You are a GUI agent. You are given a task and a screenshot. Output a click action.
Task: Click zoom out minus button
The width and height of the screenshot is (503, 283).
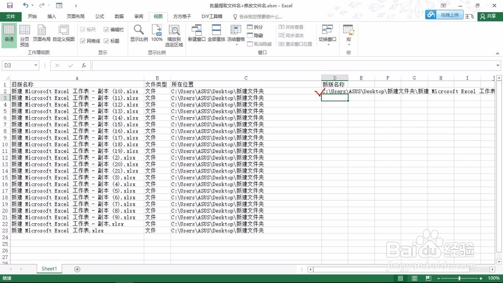click(439, 278)
